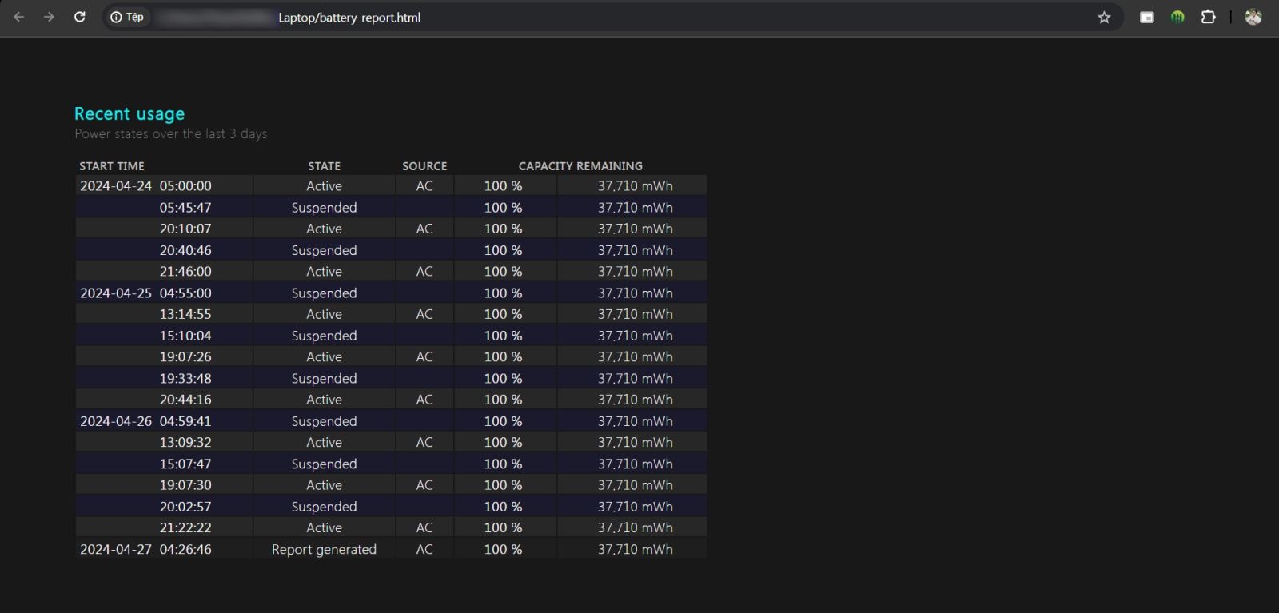Go back to the previous page
The height and width of the screenshot is (613, 1279).
[x=19, y=17]
